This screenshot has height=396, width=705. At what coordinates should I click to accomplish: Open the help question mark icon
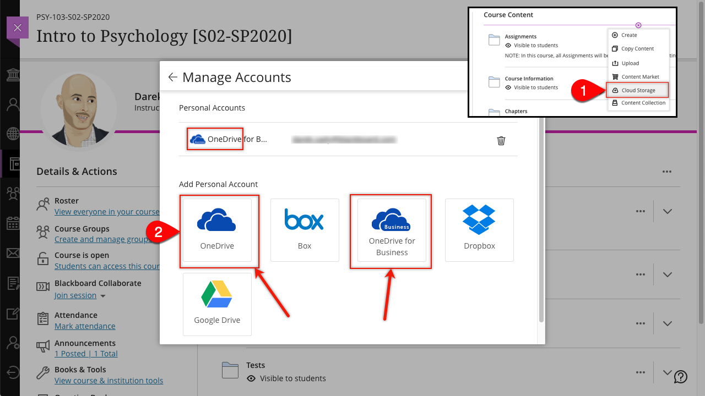[681, 377]
